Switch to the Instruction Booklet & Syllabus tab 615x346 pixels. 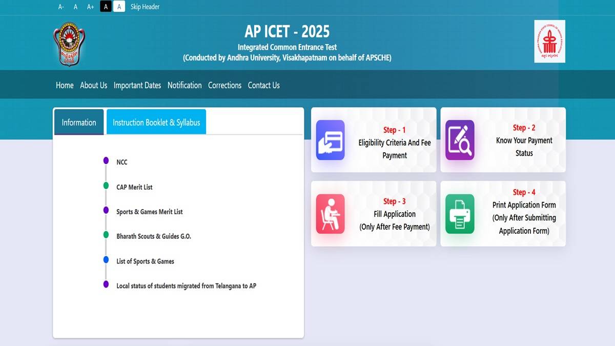coord(156,122)
